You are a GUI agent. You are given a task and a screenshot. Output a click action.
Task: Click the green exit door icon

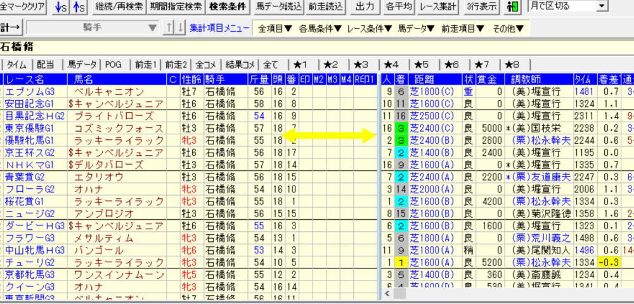pyautogui.click(x=512, y=7)
